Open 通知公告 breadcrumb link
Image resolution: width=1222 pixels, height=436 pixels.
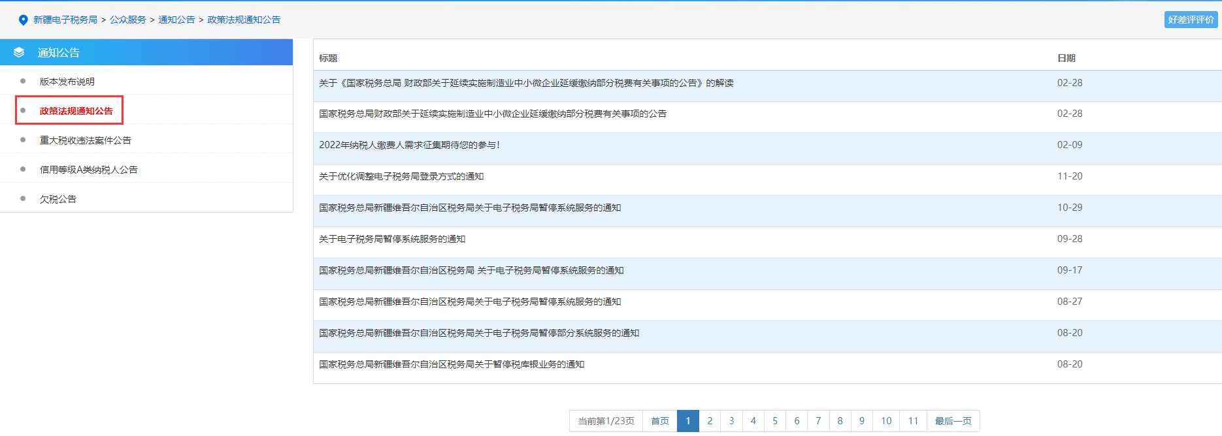176,20
